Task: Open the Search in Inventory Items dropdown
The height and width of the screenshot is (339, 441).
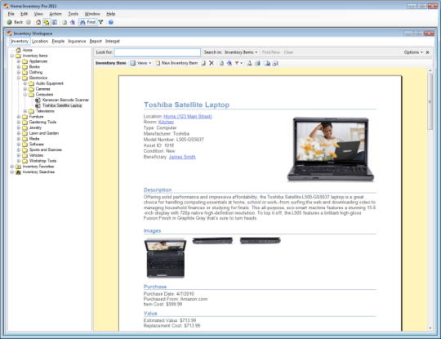Action: coord(241,52)
